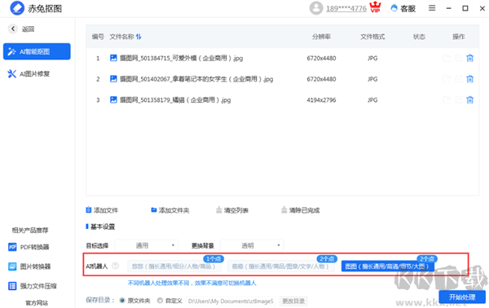The width and height of the screenshot is (489, 308).
Task: Open the AI智能抠图 sidebar item
Action: pyautogui.click(x=37, y=51)
